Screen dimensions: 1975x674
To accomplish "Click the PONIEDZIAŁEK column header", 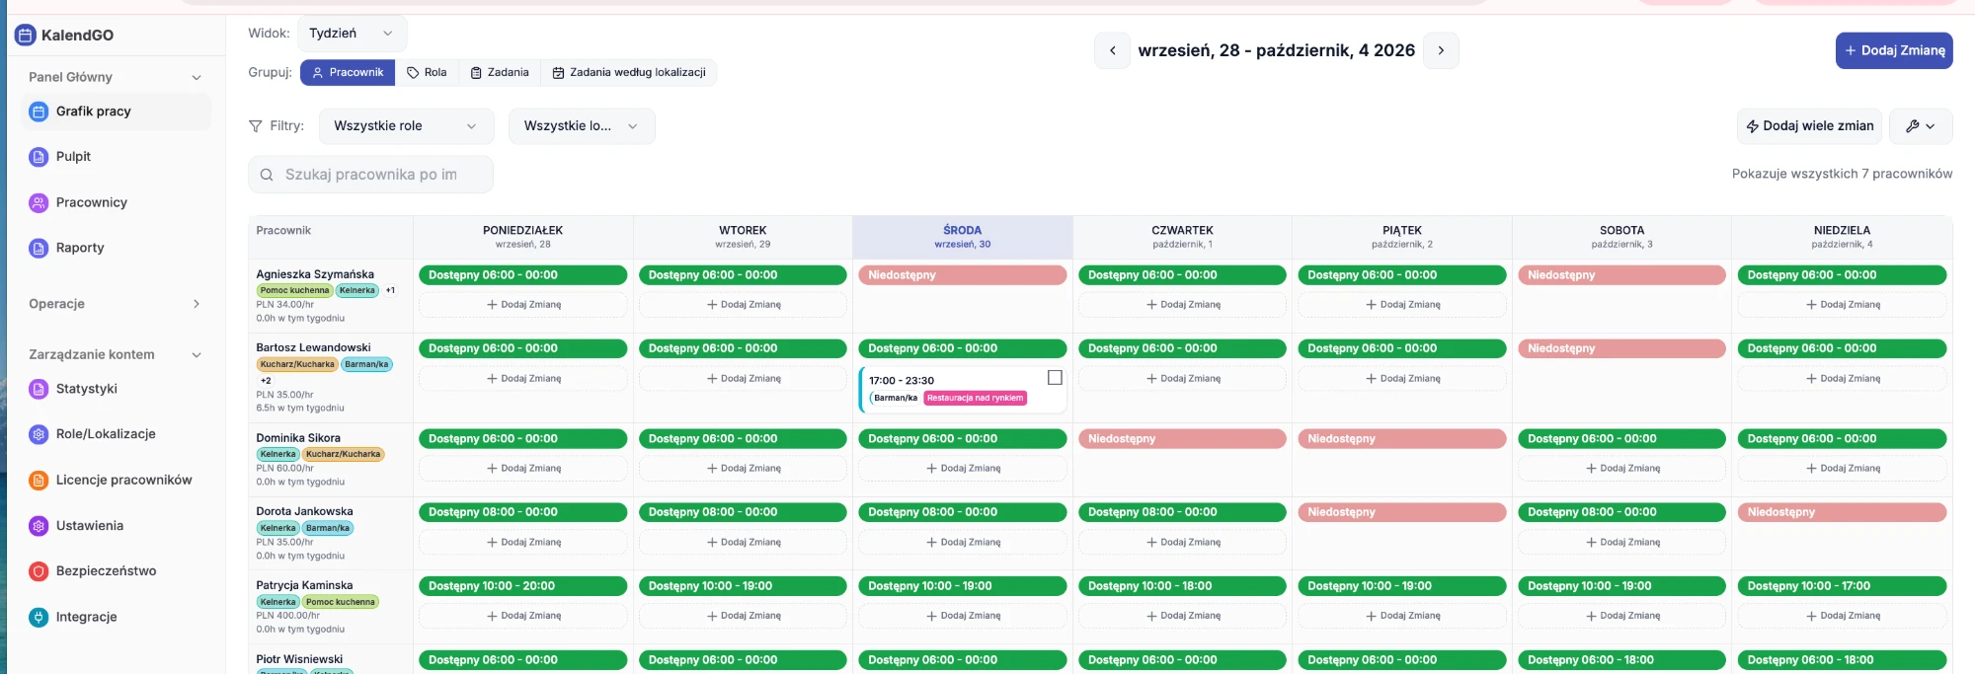I will click(523, 237).
